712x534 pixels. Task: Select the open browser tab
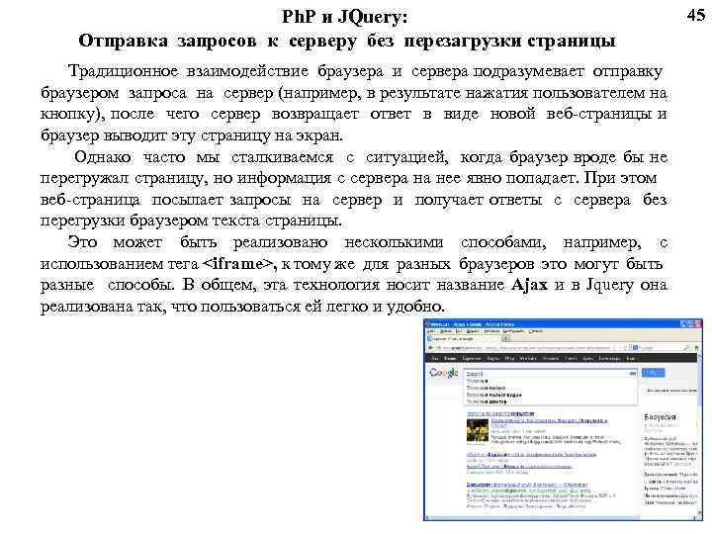pyautogui.click(x=464, y=339)
